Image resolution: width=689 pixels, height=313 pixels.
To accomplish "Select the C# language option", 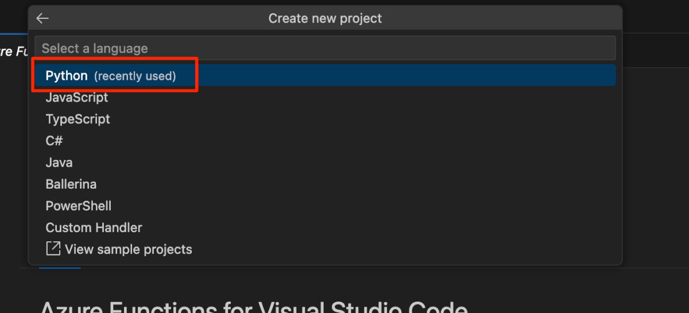I will coord(54,141).
